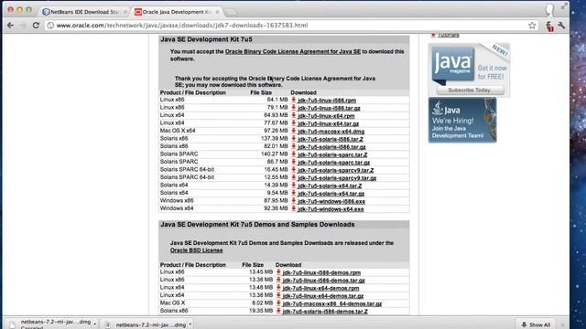Reload the Oracle download page
Image resolution: width=586 pixels, height=329 pixels.
(x=36, y=26)
